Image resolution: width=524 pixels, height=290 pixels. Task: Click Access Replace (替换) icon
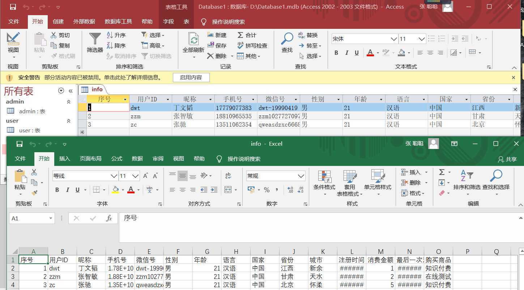tap(308, 35)
